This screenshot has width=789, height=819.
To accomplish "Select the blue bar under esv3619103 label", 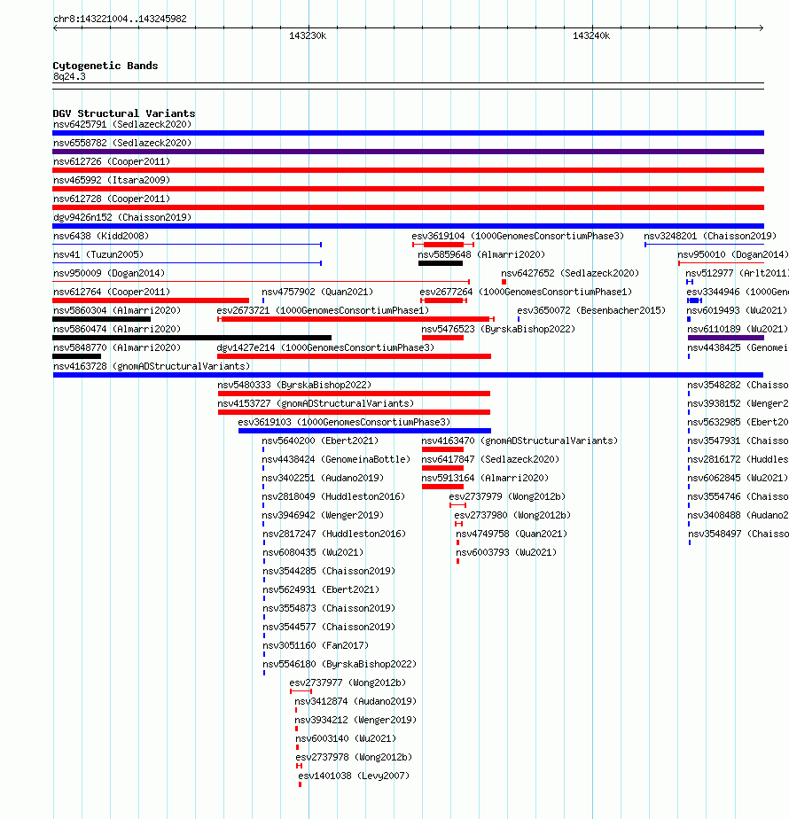I will (x=364, y=431).
